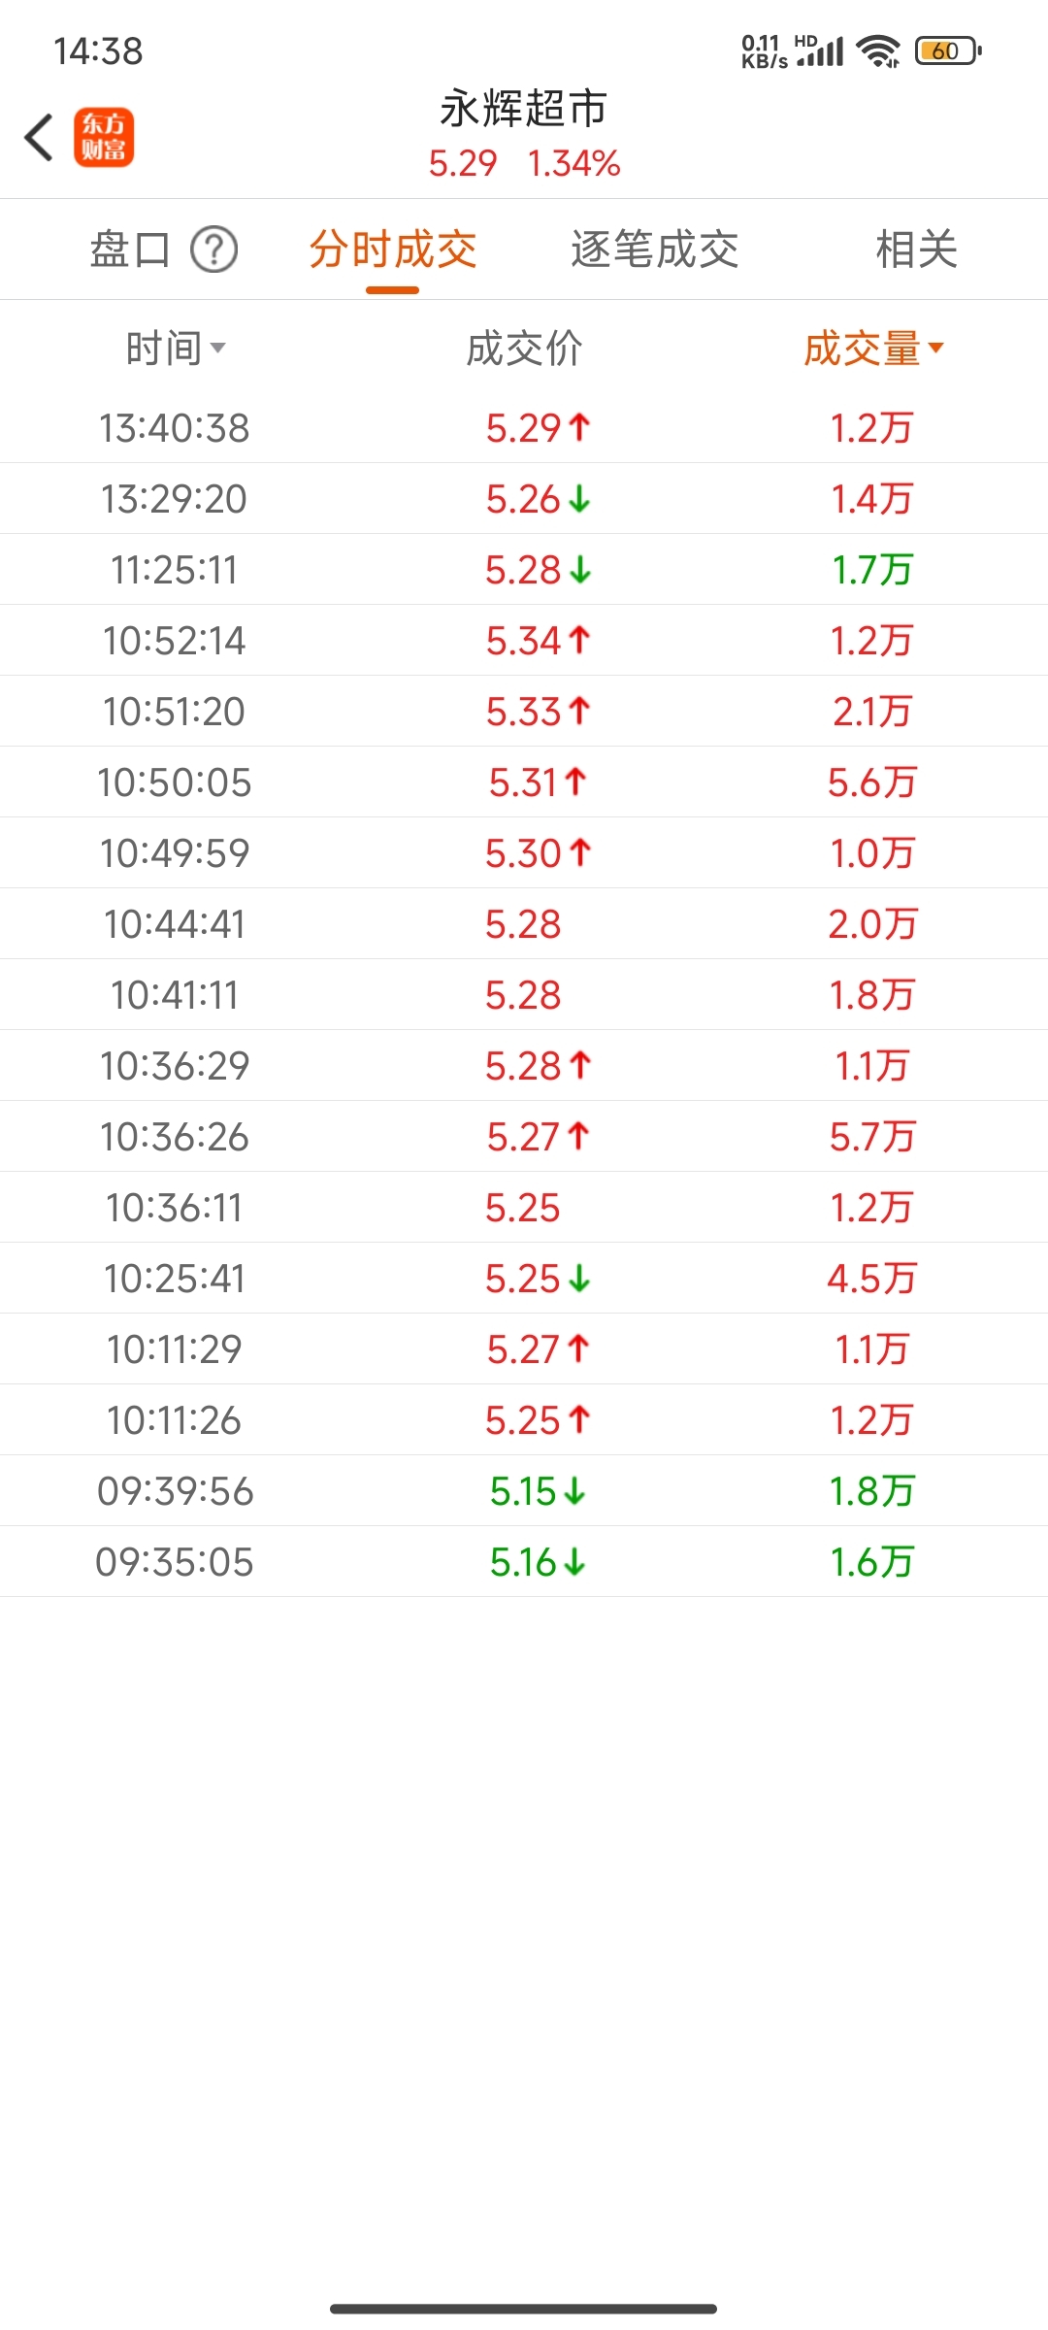Tap the 09:35:05 trade row

pos(524,1562)
